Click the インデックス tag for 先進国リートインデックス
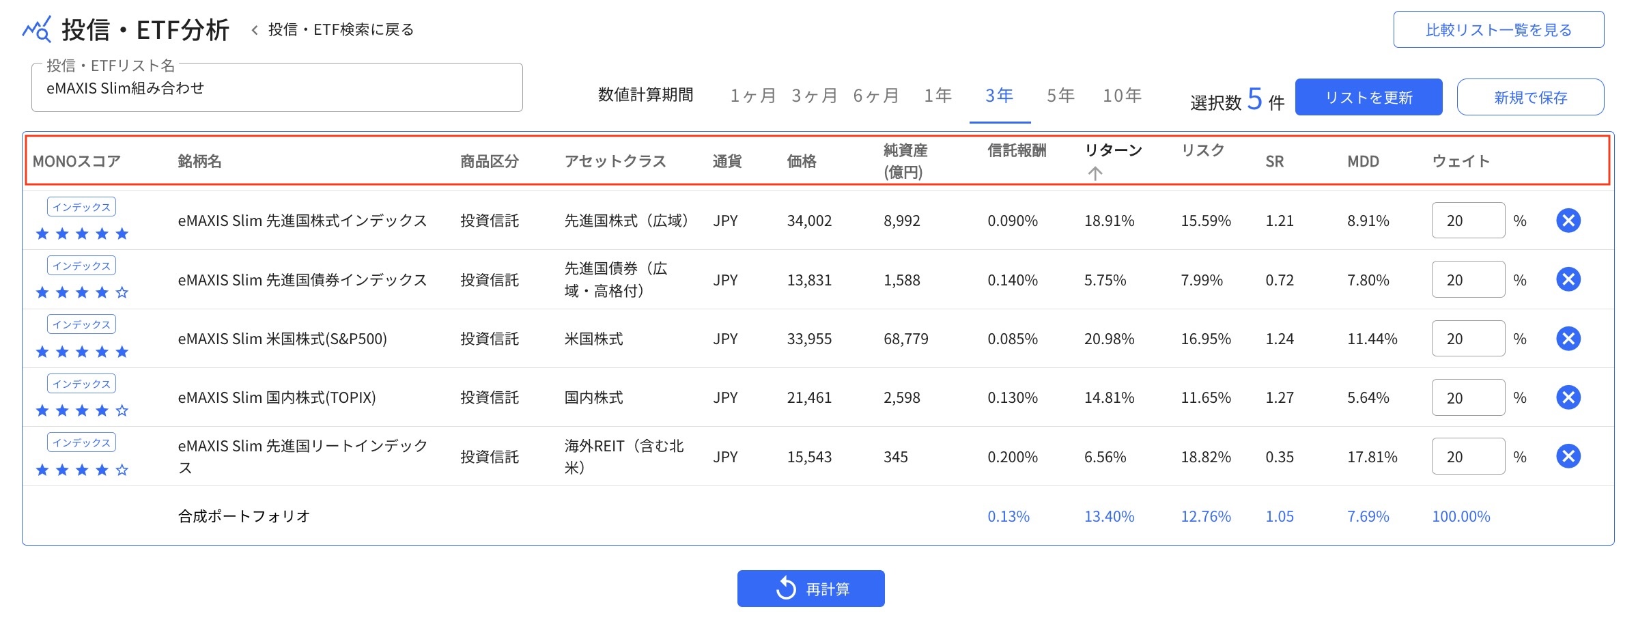This screenshot has width=1636, height=620. (81, 442)
